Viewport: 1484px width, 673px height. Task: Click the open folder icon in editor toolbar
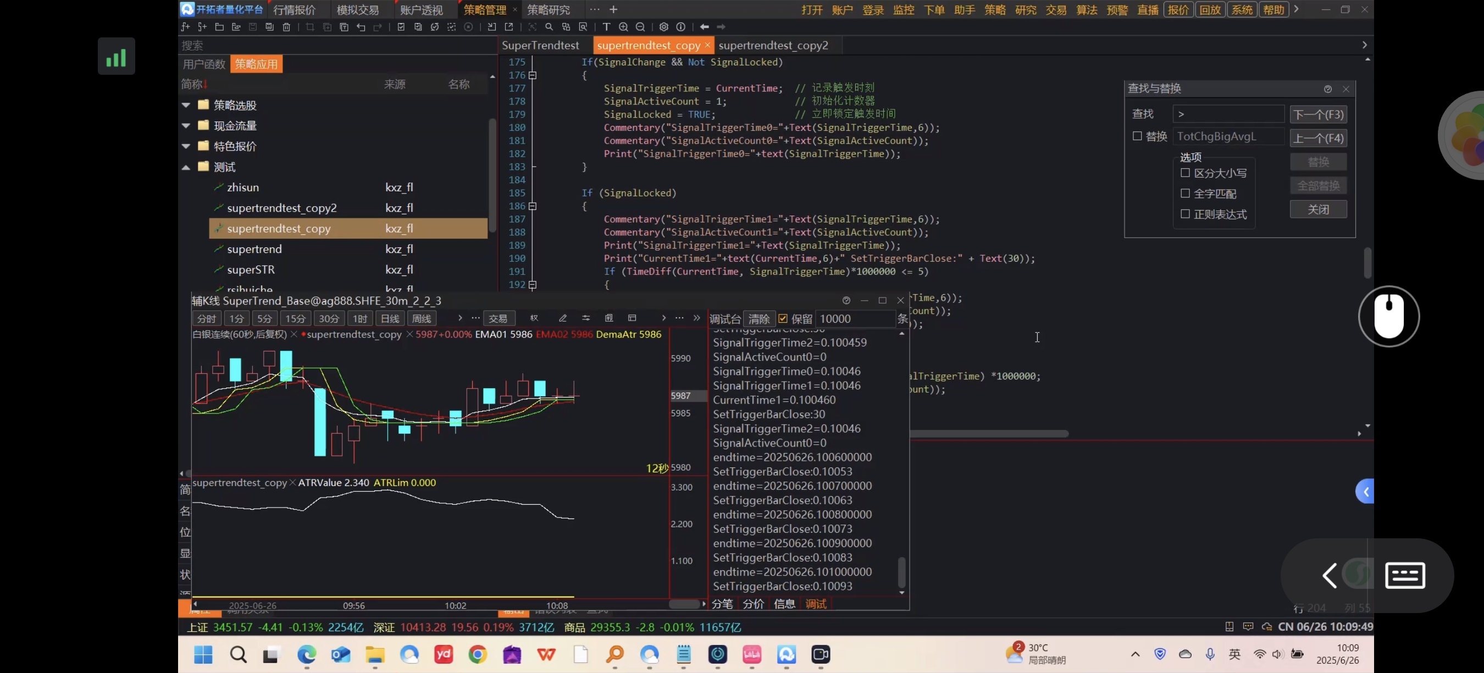(219, 27)
